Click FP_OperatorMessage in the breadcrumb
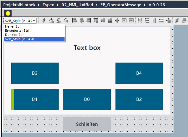Image resolution: width=188 pixels, height=137 pixels. (x=121, y=5)
